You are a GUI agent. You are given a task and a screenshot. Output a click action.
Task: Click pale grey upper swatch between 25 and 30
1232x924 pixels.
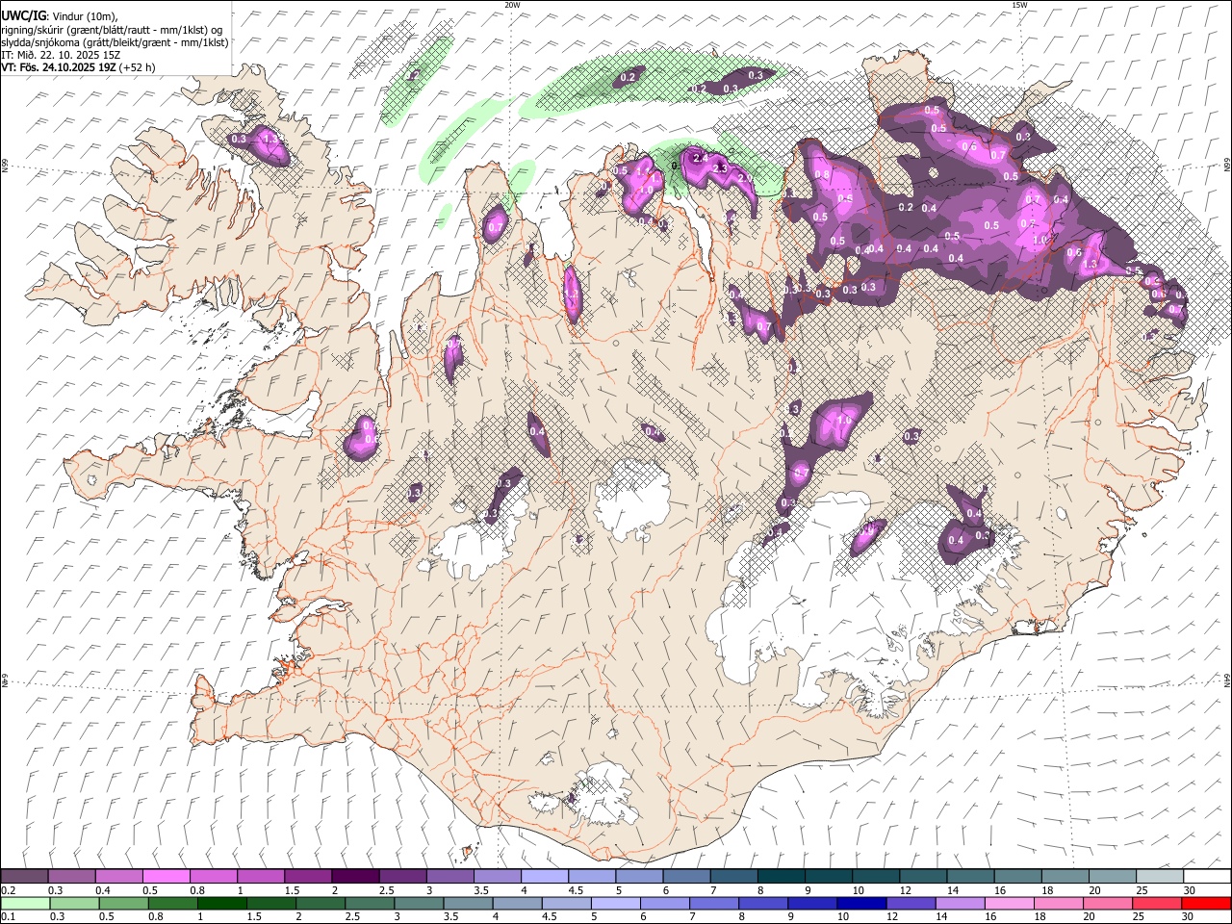tap(1160, 876)
